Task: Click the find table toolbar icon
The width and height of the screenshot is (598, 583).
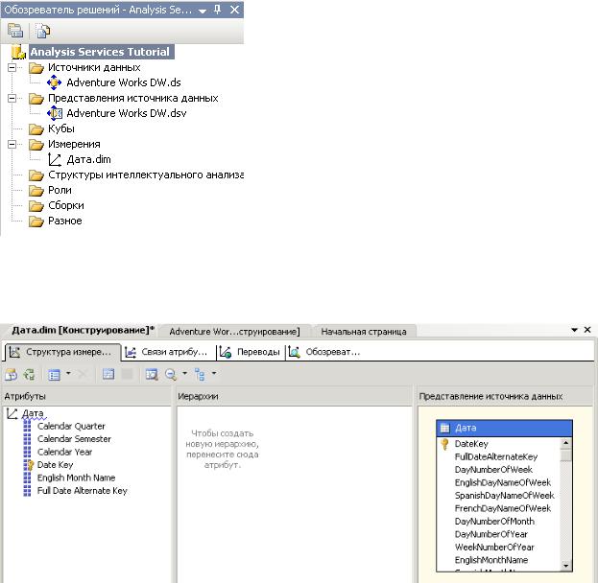Action: tap(152, 375)
